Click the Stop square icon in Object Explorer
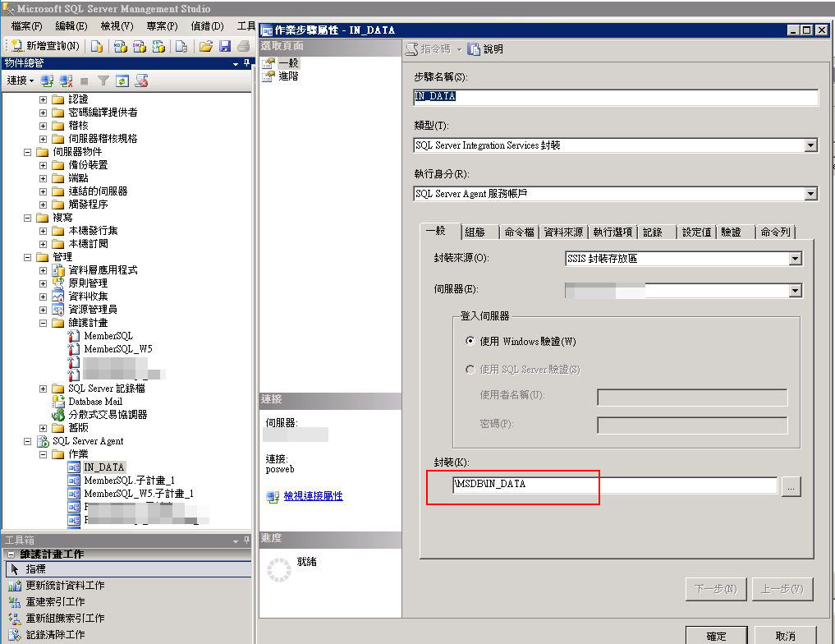This screenshot has height=644, width=835. (x=84, y=81)
